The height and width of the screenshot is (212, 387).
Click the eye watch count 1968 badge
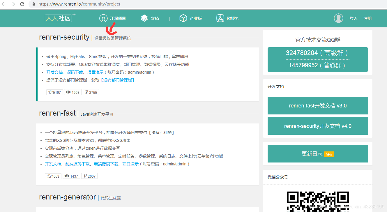tap(73, 92)
